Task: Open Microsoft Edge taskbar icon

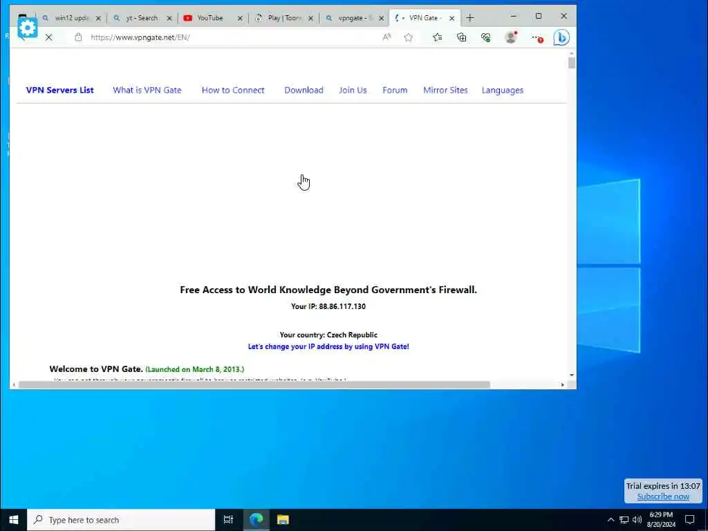Action: 256,520
